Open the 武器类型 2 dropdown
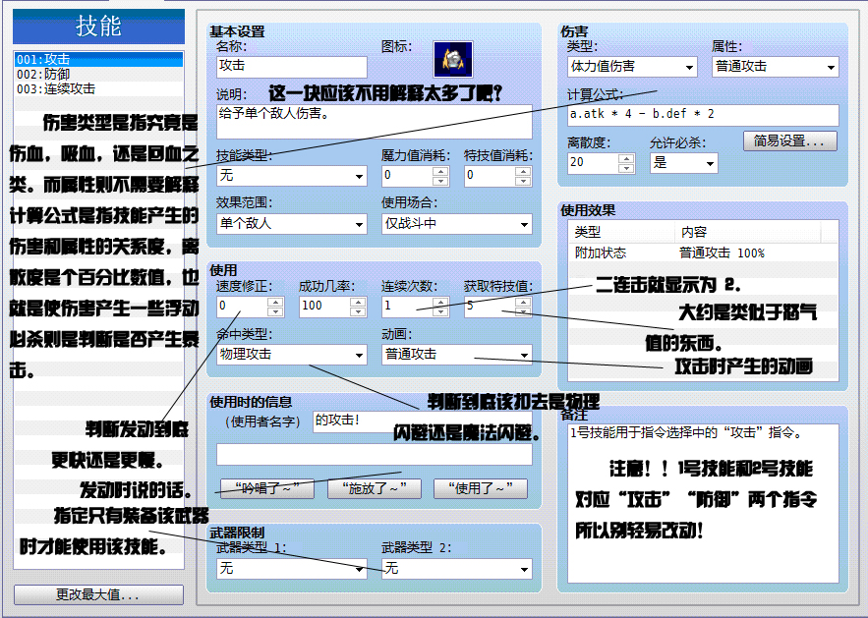868x618 pixels. pyautogui.click(x=457, y=569)
